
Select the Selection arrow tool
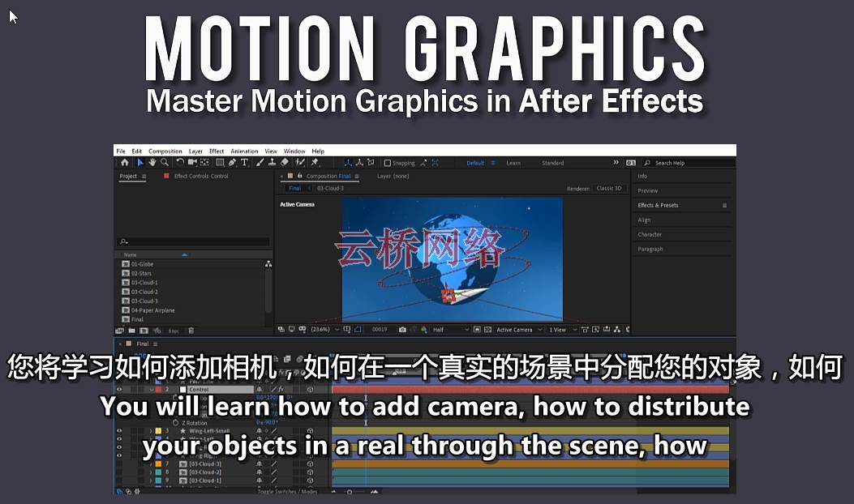(x=139, y=163)
